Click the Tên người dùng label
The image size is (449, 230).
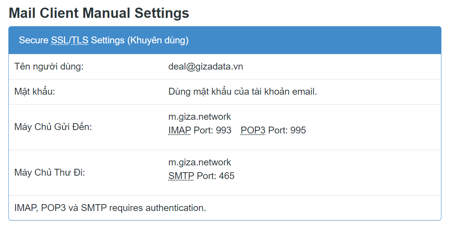coord(49,67)
